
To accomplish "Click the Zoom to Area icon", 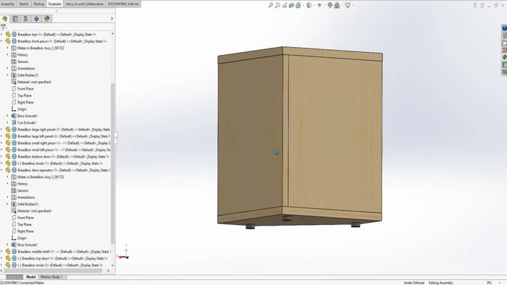I will 277,5.
